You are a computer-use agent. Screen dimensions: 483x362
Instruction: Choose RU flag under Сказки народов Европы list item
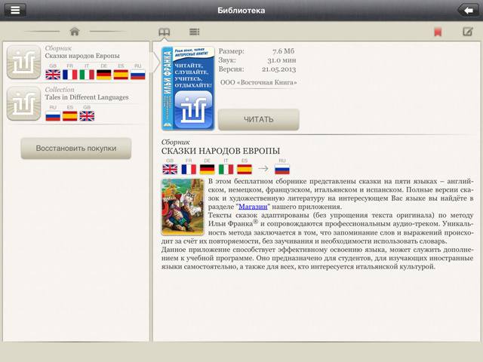(x=137, y=75)
